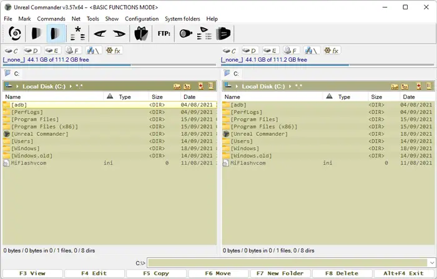
Task: Open network neighborhood in left panel
Action: [93, 50]
